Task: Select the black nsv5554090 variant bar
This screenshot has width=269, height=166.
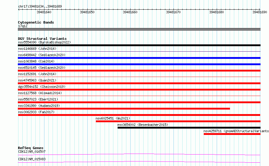Action: click(x=139, y=45)
